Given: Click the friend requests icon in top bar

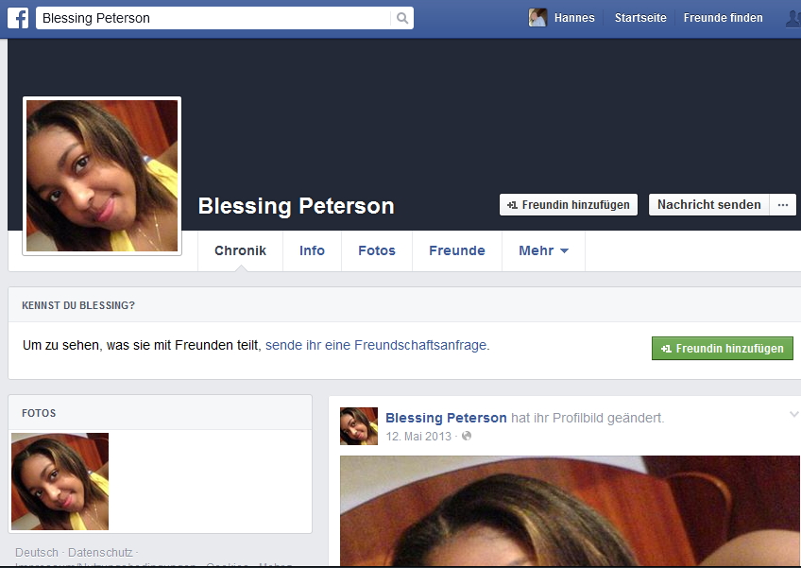Looking at the screenshot, I should 793,18.
